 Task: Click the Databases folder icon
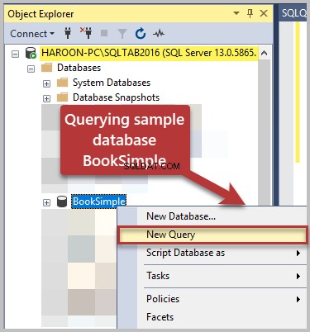(x=46, y=68)
